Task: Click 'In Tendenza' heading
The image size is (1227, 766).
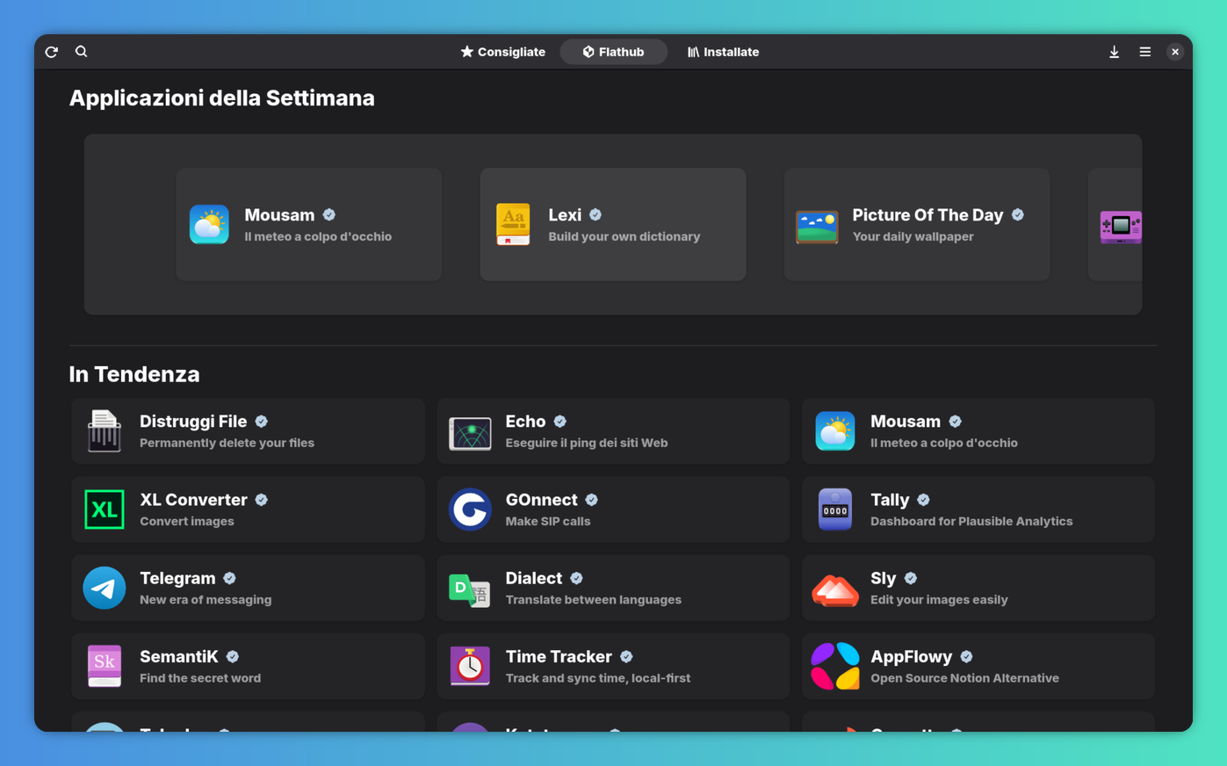Action: coord(134,374)
